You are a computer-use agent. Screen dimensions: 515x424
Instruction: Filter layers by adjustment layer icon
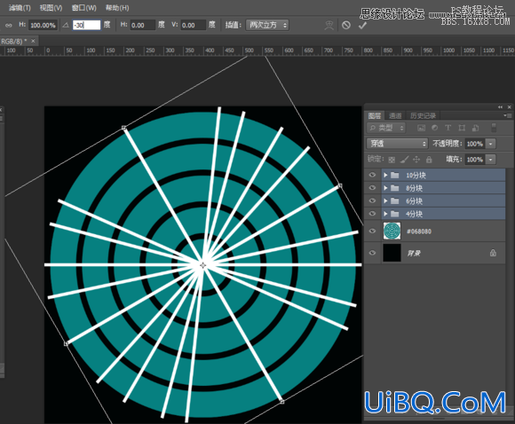click(434, 128)
